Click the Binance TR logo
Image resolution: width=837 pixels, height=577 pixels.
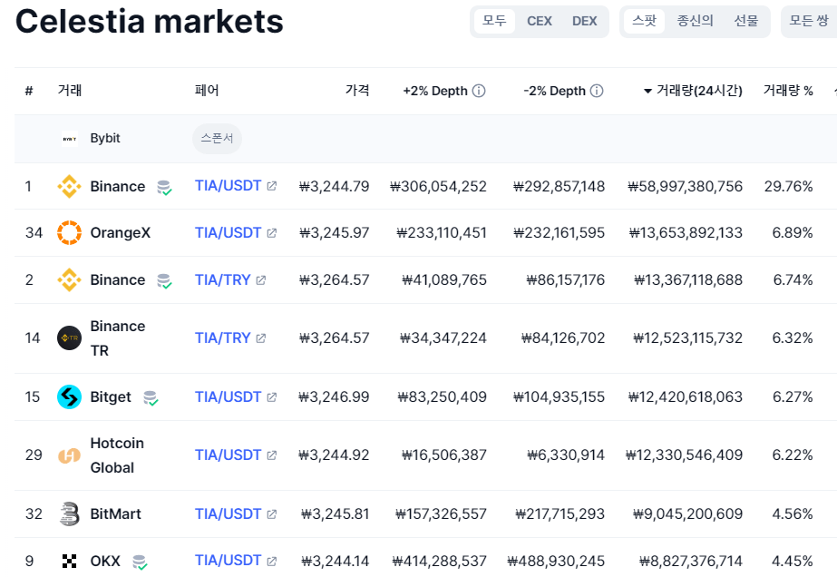click(70, 338)
